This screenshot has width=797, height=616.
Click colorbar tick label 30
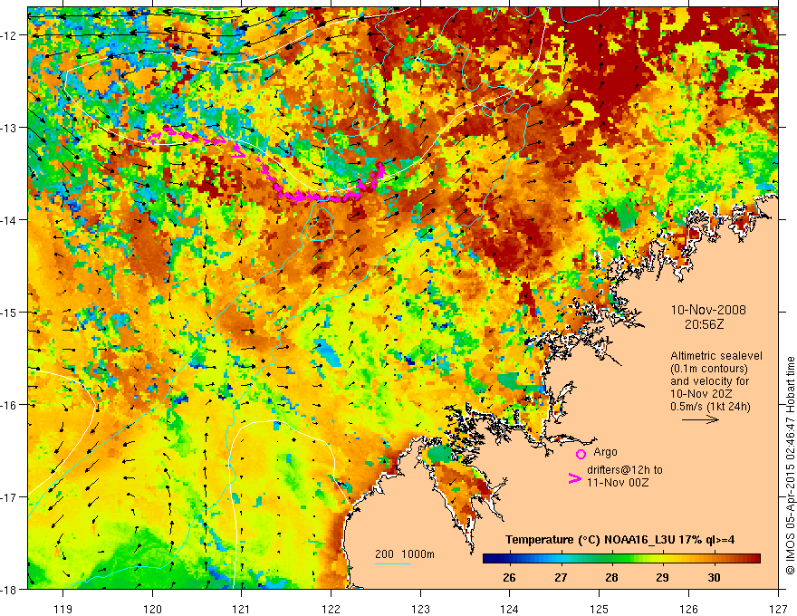point(714,578)
